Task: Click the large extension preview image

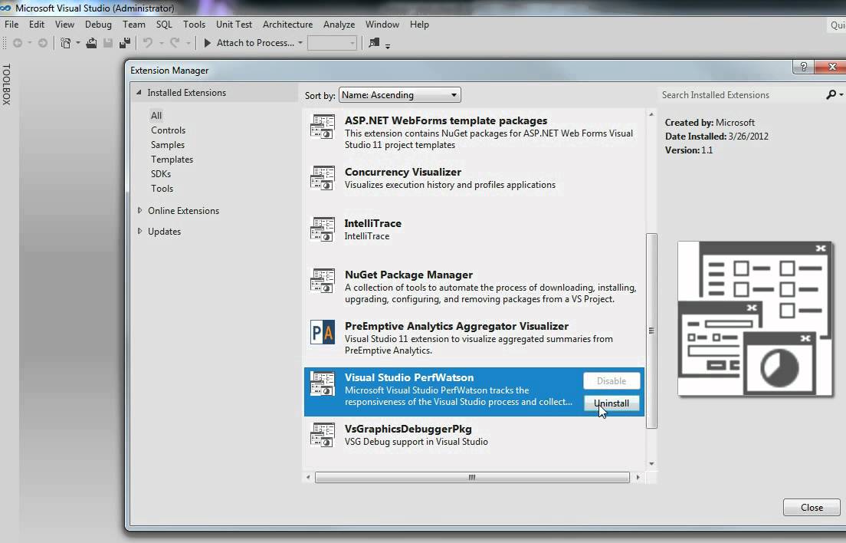Action: [x=756, y=318]
